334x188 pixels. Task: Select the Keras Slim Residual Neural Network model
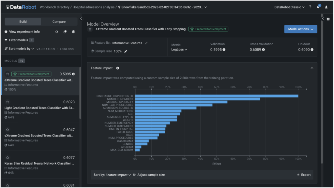(40, 165)
